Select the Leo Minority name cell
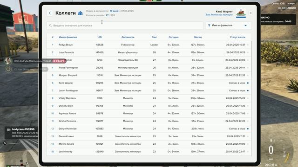 pos(65,152)
